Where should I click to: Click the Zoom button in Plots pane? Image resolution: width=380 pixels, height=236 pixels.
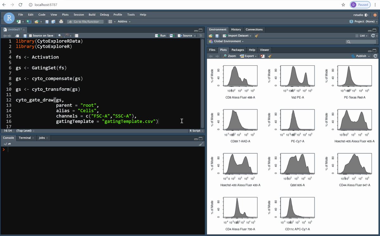[x=230, y=56]
